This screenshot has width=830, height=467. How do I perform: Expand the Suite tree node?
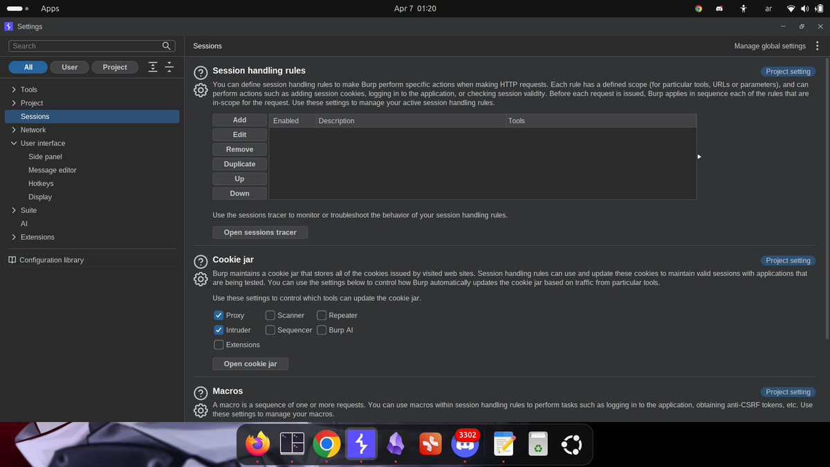(x=14, y=210)
